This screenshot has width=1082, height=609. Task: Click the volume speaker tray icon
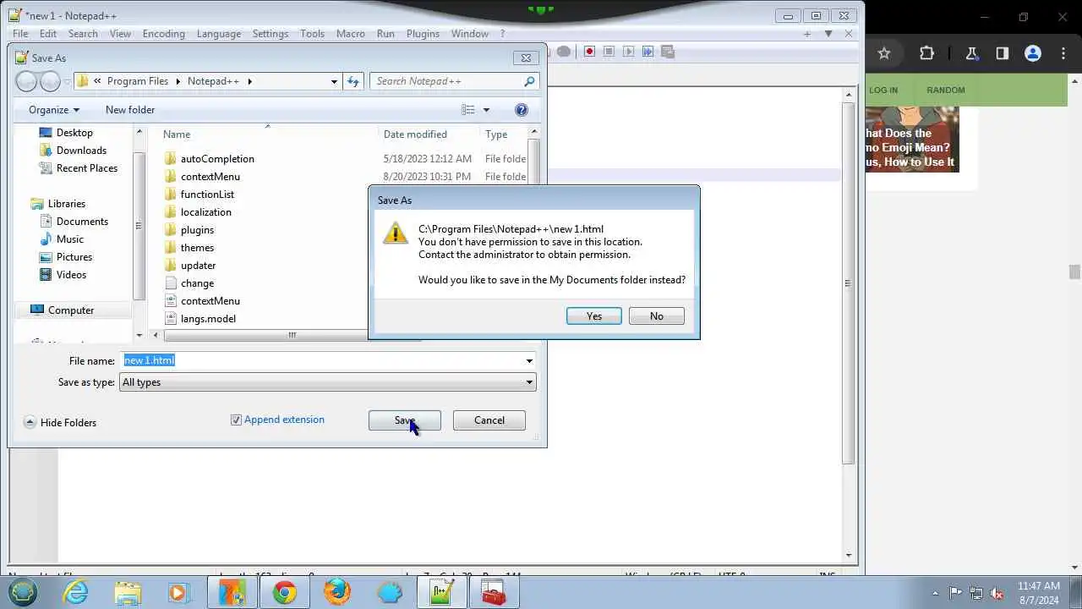coord(997,593)
